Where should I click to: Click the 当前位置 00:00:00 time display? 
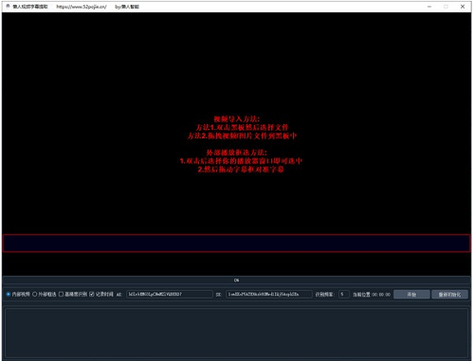372,295
